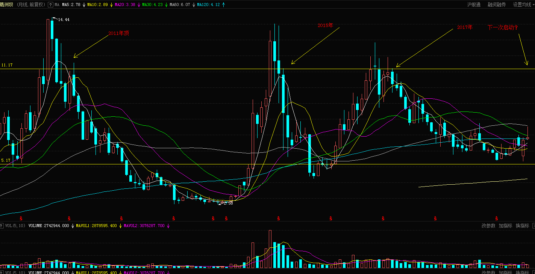
Task: Click 换指标 above the volume bars
Action: [x=522, y=226]
